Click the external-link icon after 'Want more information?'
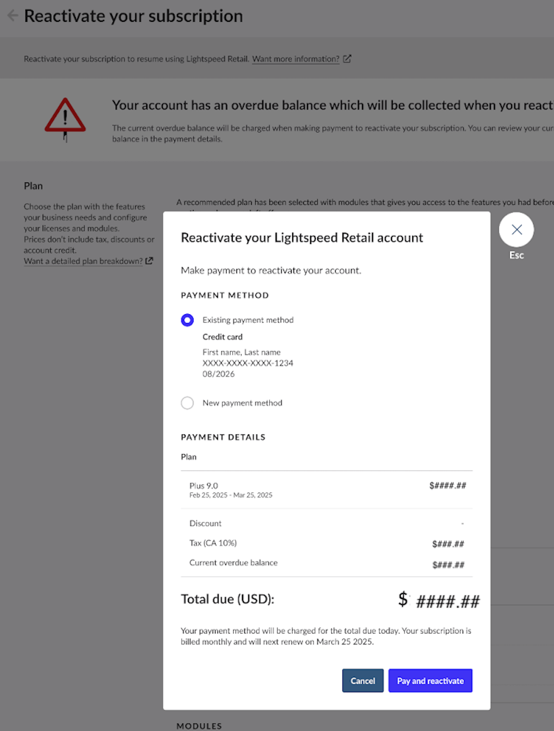This screenshot has height=731, width=554. tap(347, 59)
